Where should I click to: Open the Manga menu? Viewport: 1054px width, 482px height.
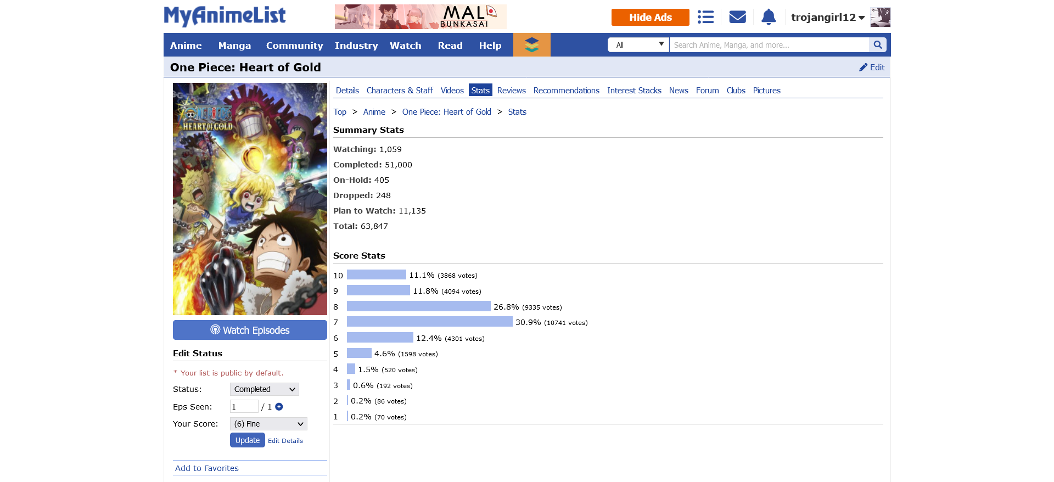234,46
